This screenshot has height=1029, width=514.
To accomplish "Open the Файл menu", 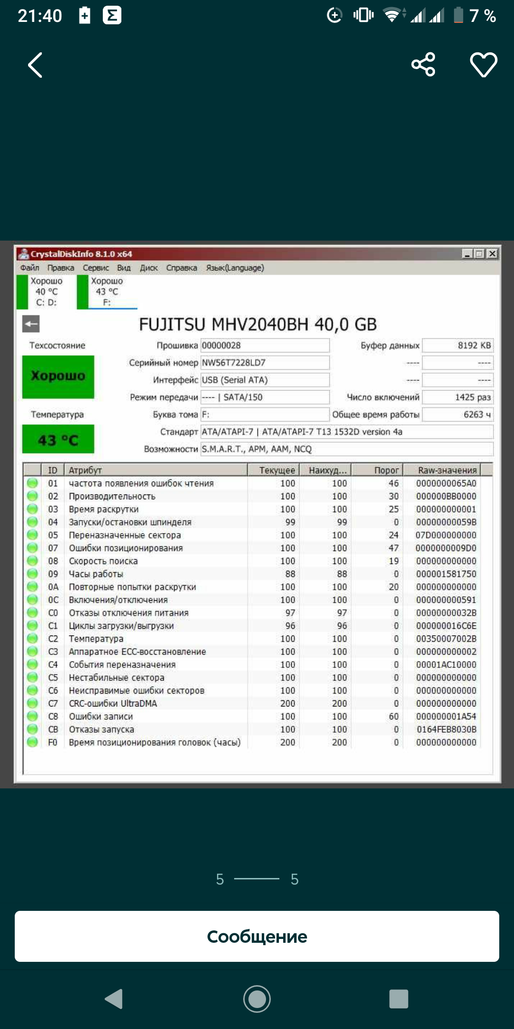I will pyautogui.click(x=30, y=268).
